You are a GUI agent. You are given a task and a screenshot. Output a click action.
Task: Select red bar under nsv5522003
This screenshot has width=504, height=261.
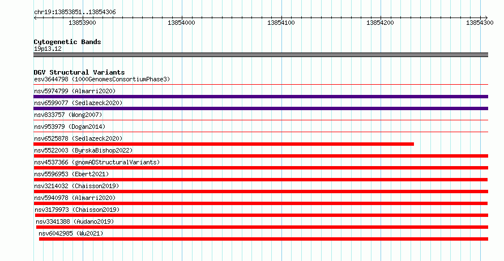pyautogui.click(x=260, y=156)
